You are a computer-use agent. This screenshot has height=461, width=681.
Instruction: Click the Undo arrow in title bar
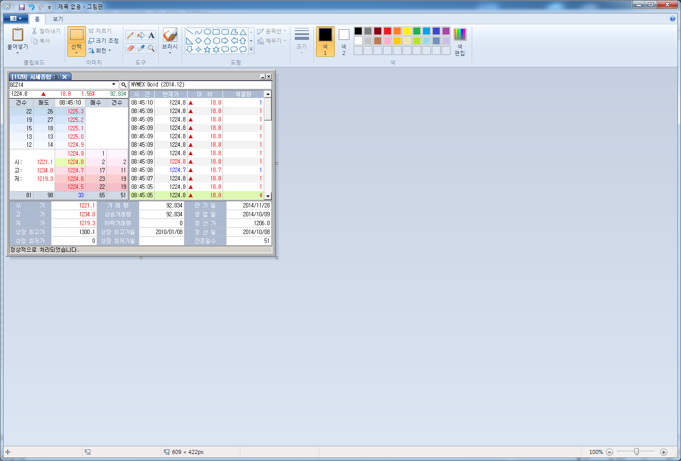click(x=31, y=7)
